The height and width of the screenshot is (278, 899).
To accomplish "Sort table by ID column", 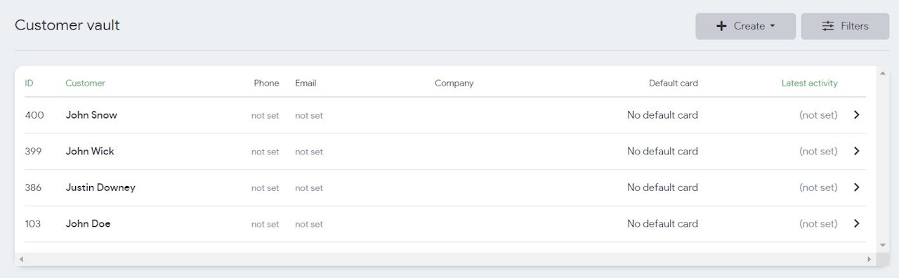I will click(29, 83).
